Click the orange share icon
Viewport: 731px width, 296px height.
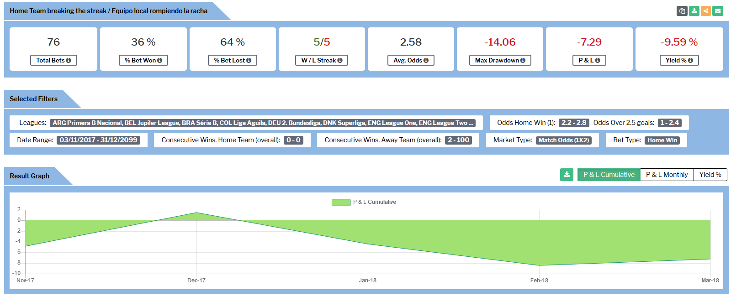point(706,10)
